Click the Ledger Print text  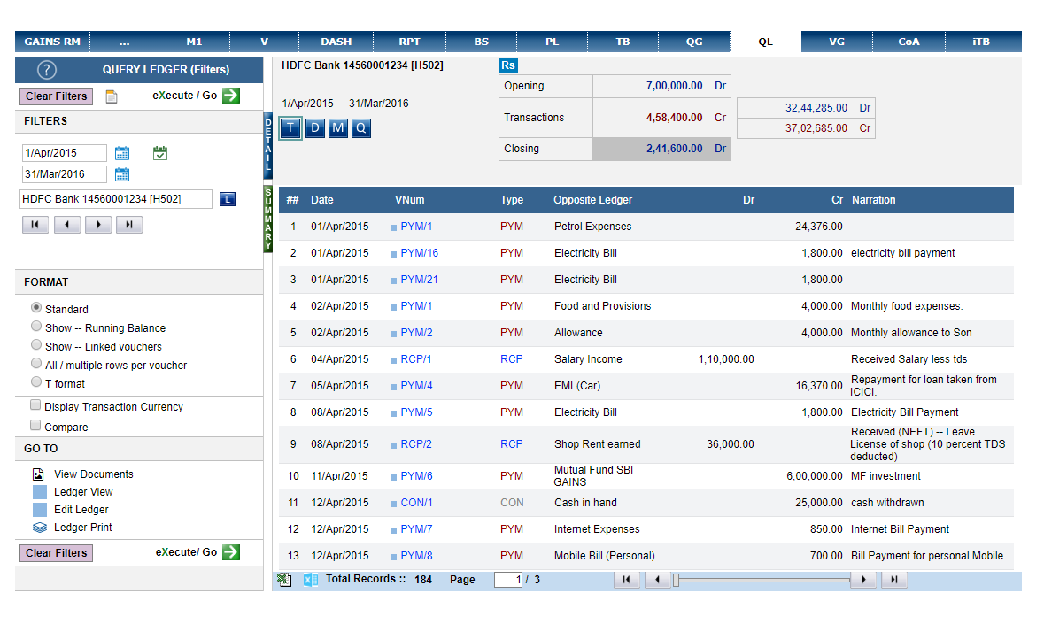point(83,528)
